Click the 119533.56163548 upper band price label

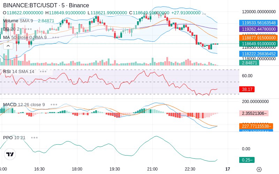(x=258, y=23)
